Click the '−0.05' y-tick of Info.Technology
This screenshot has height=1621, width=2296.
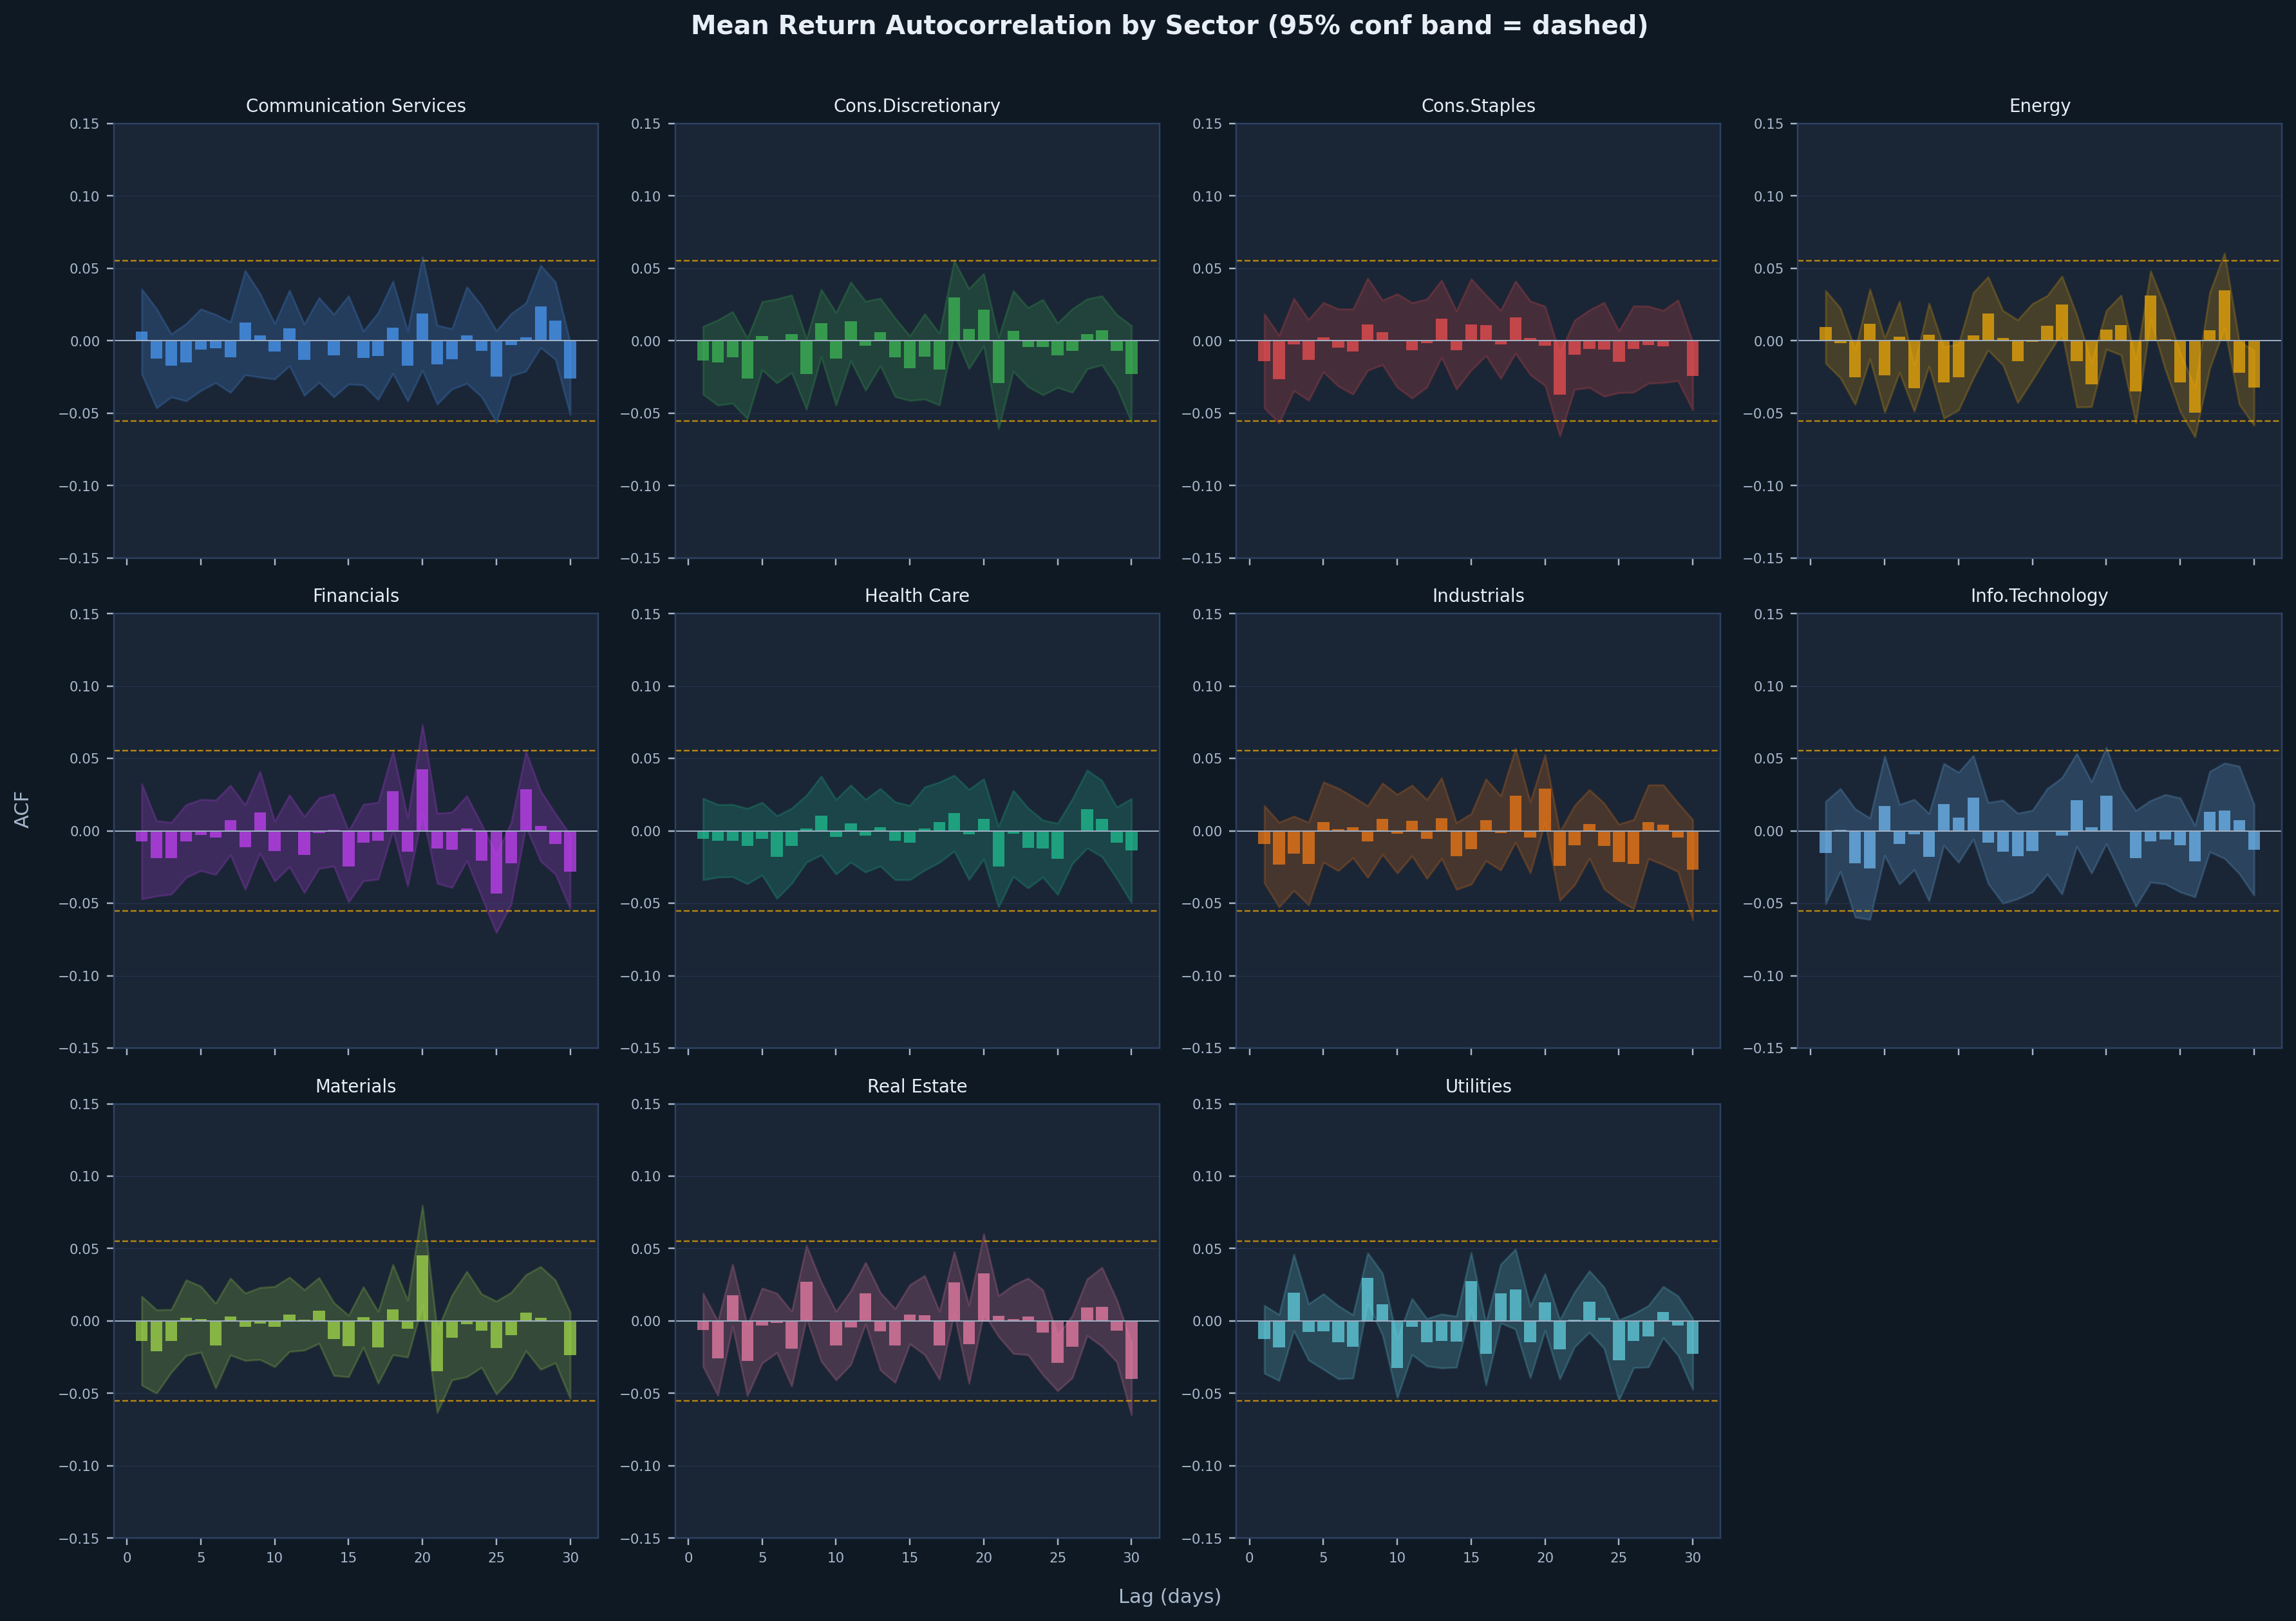pos(1763,904)
